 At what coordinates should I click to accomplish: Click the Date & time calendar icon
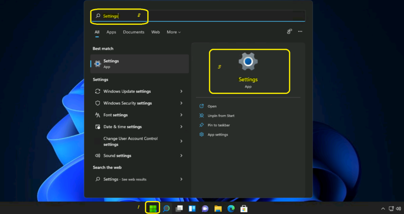click(x=98, y=127)
